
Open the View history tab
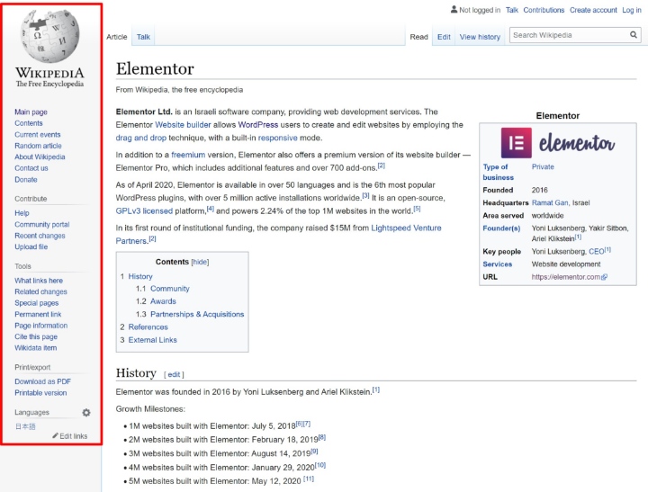coord(480,37)
